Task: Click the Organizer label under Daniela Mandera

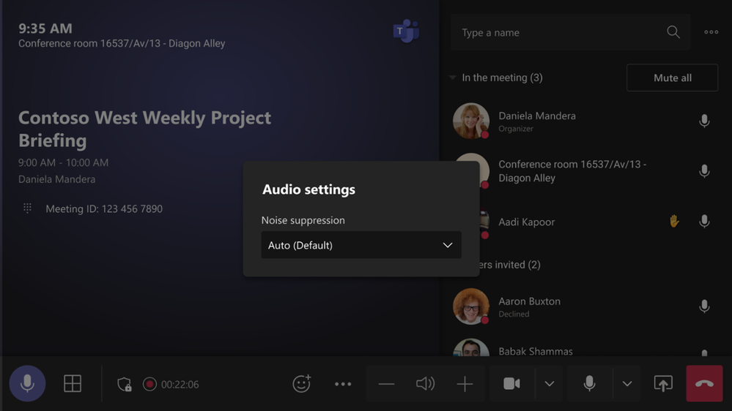Action: tap(516, 129)
